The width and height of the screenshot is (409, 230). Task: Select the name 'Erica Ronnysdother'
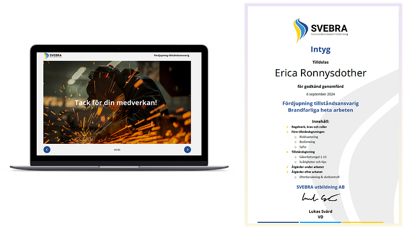tap(321, 73)
